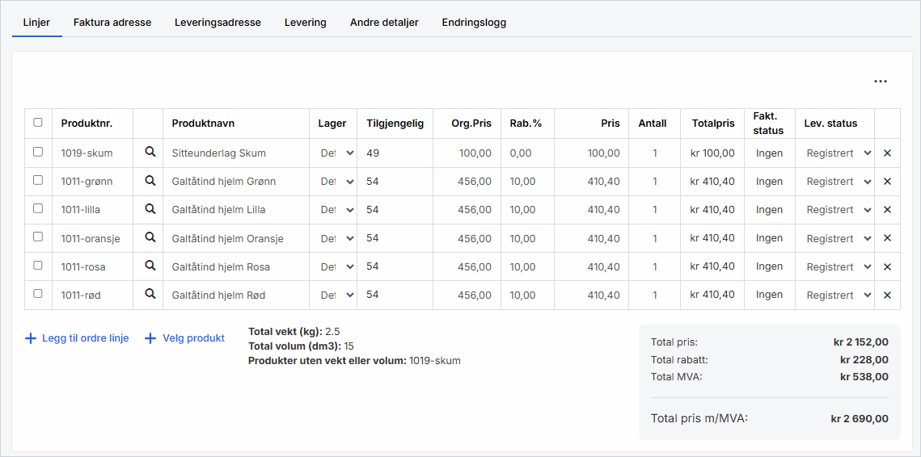Screen dimensions: 921x457
Task: Delete the Galtåtind hjelm Oransje line
Action: pyautogui.click(x=887, y=238)
